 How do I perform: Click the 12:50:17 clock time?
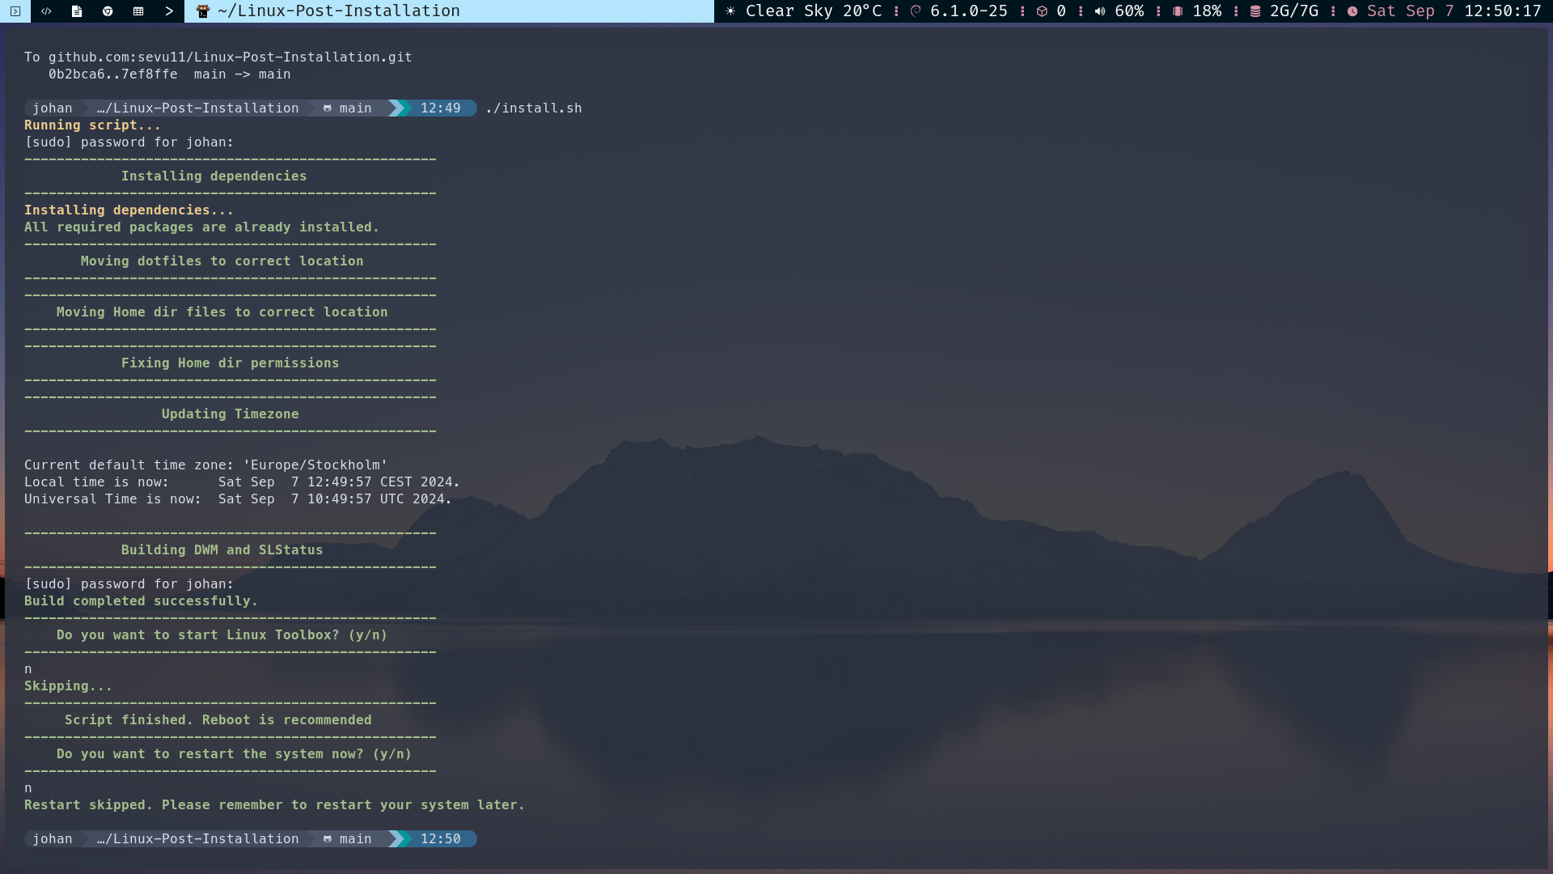1503,11
